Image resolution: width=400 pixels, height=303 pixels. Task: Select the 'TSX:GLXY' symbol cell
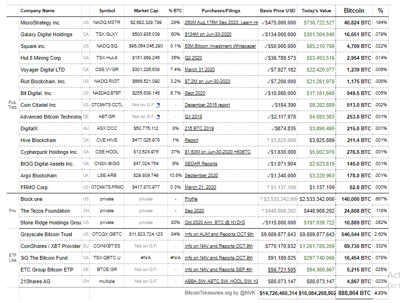(107, 34)
